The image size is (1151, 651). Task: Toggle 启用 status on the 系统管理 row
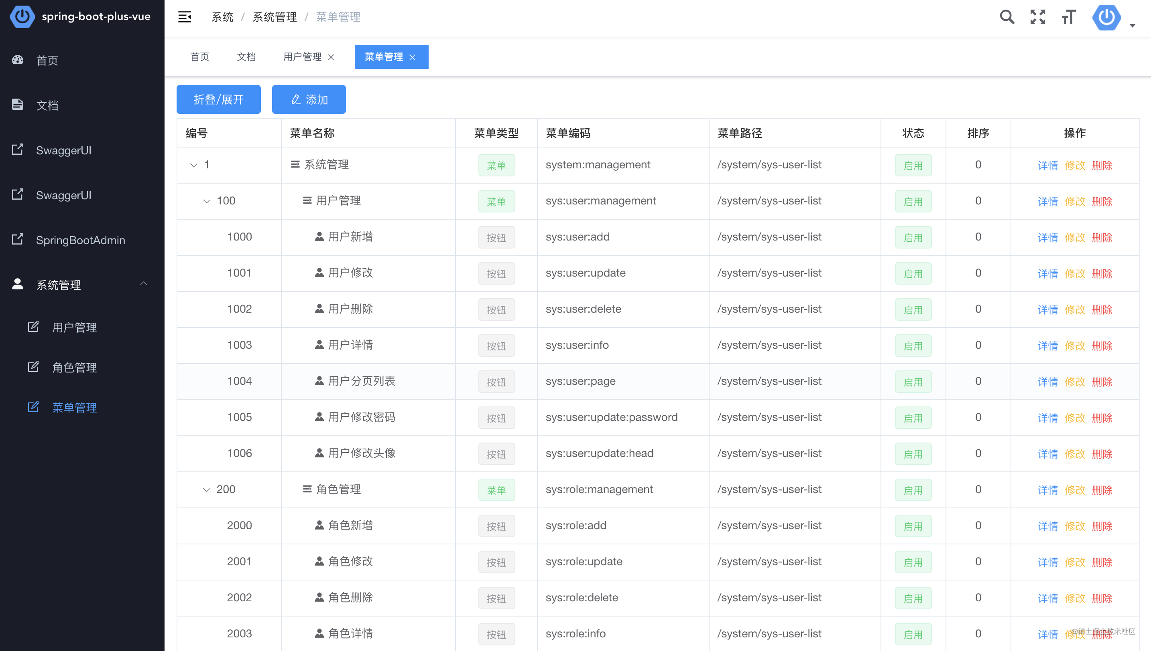coord(913,164)
